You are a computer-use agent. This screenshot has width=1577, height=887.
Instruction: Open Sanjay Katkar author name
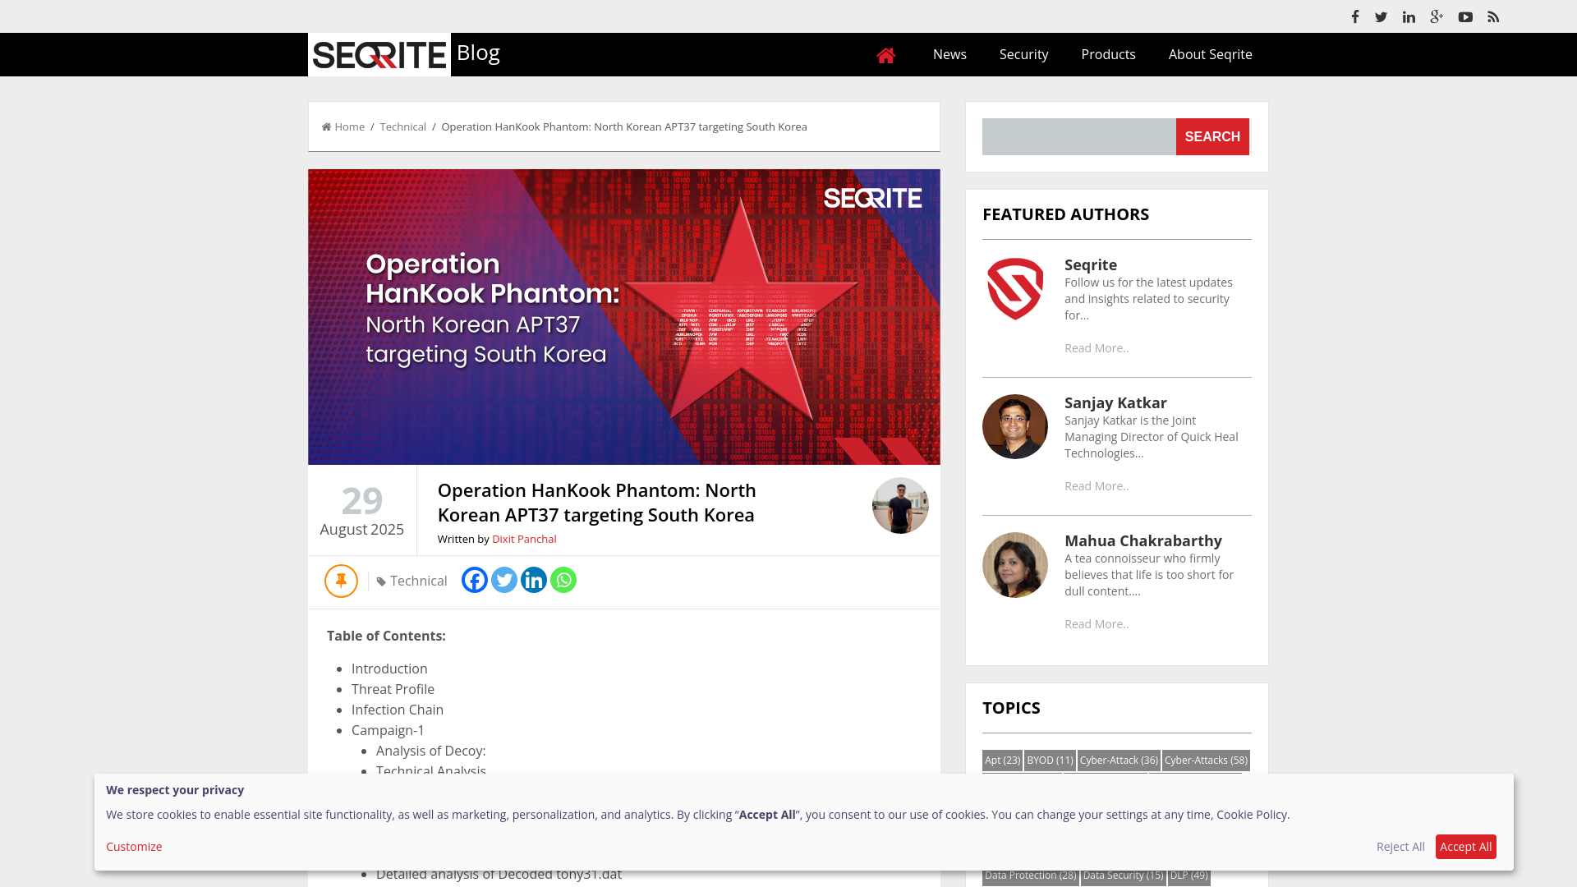(x=1115, y=402)
